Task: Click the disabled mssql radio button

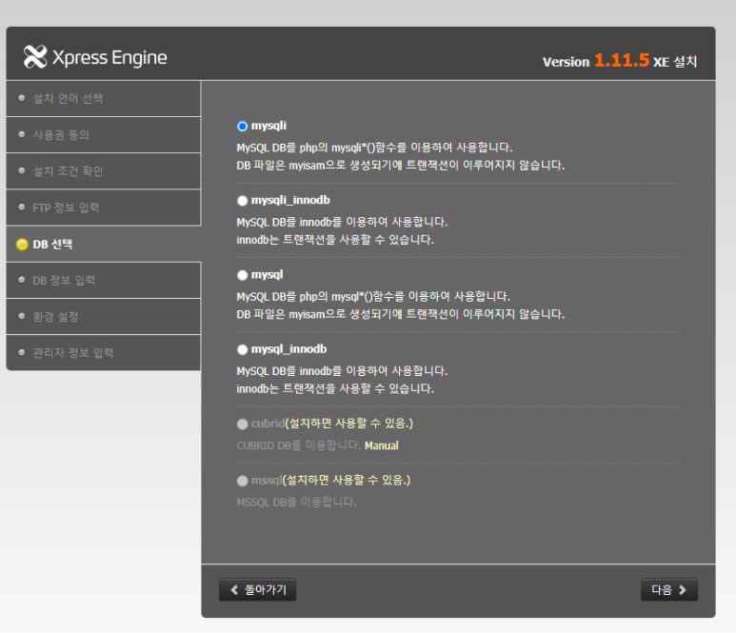Action: point(242,481)
